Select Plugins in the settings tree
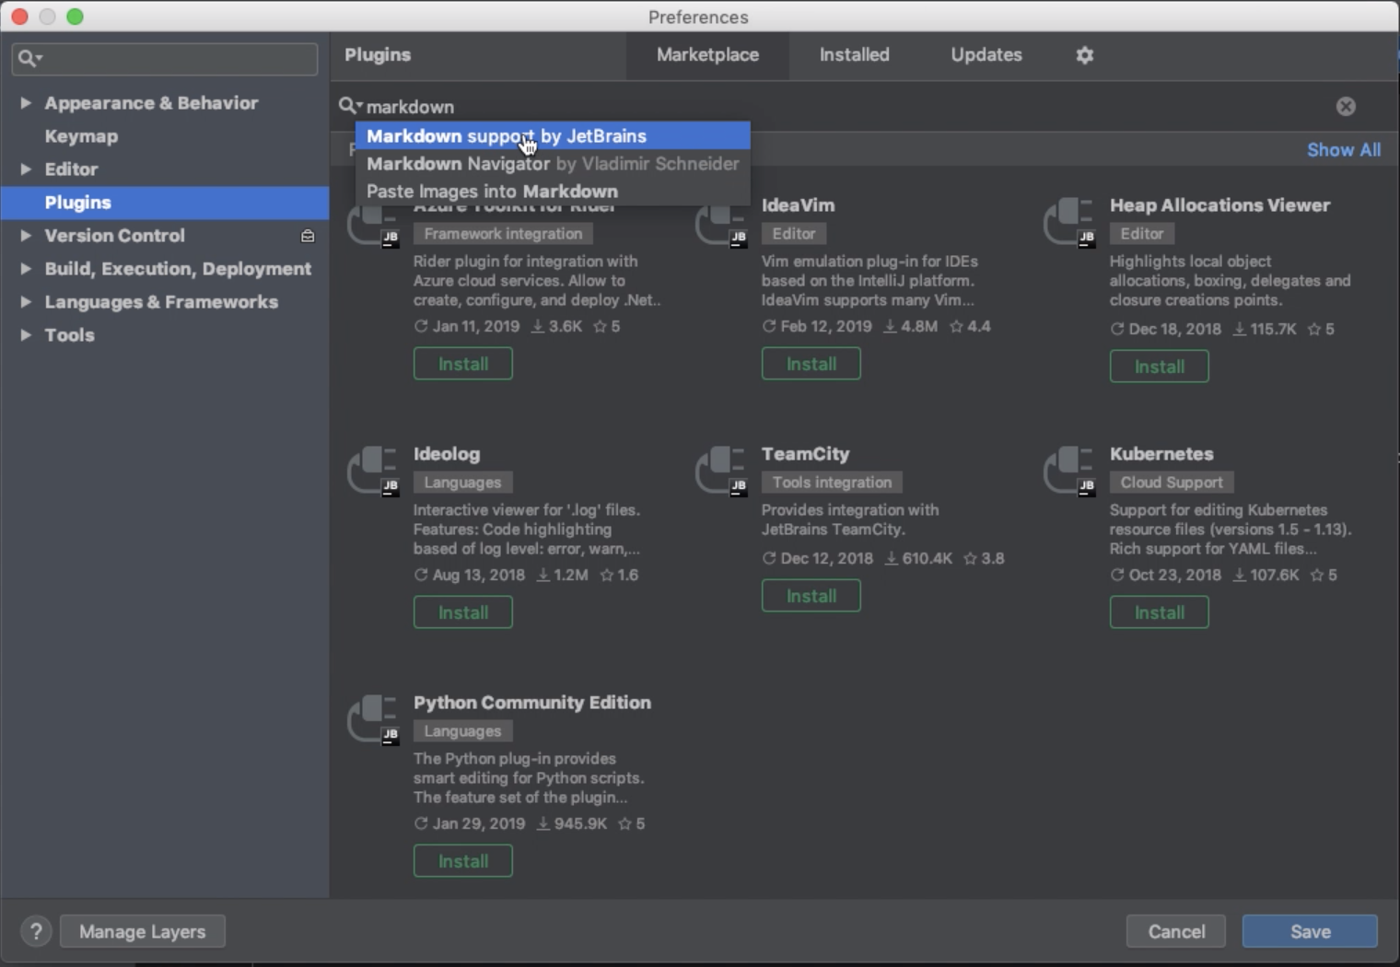The image size is (1400, 967). [x=165, y=203]
